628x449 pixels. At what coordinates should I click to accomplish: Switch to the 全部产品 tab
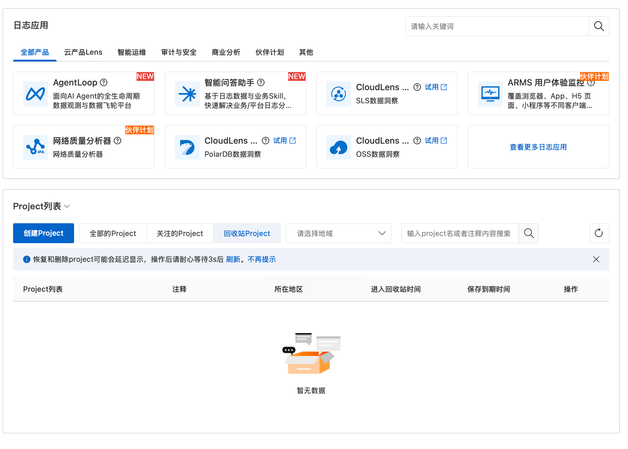tap(35, 52)
